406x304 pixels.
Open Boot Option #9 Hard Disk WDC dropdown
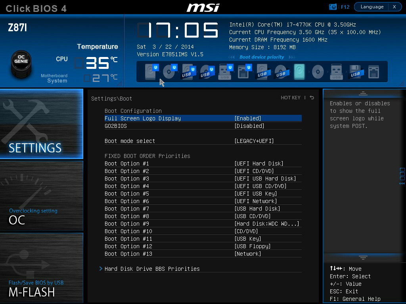[x=267, y=224]
